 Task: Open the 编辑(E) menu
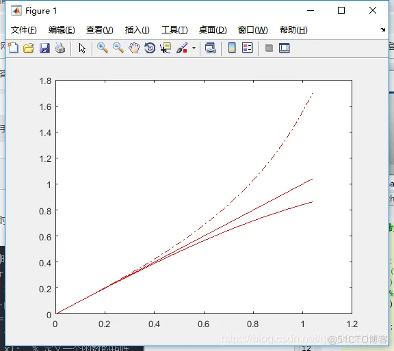click(x=62, y=30)
